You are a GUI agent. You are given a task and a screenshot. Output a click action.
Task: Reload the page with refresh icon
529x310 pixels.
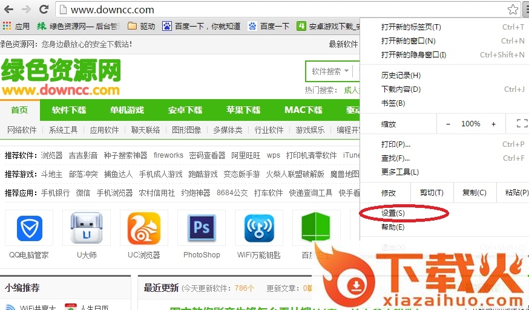coord(44,10)
